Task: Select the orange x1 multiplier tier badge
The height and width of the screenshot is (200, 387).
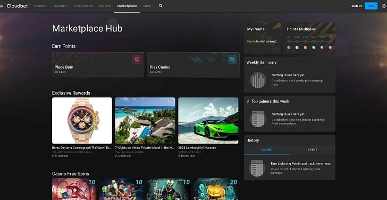Action: [289, 47]
